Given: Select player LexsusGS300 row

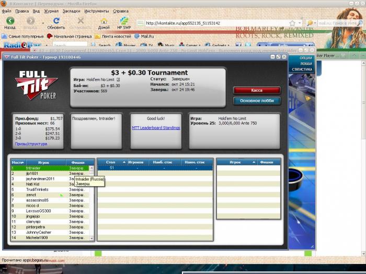Looking at the screenshot, I should [50, 211].
